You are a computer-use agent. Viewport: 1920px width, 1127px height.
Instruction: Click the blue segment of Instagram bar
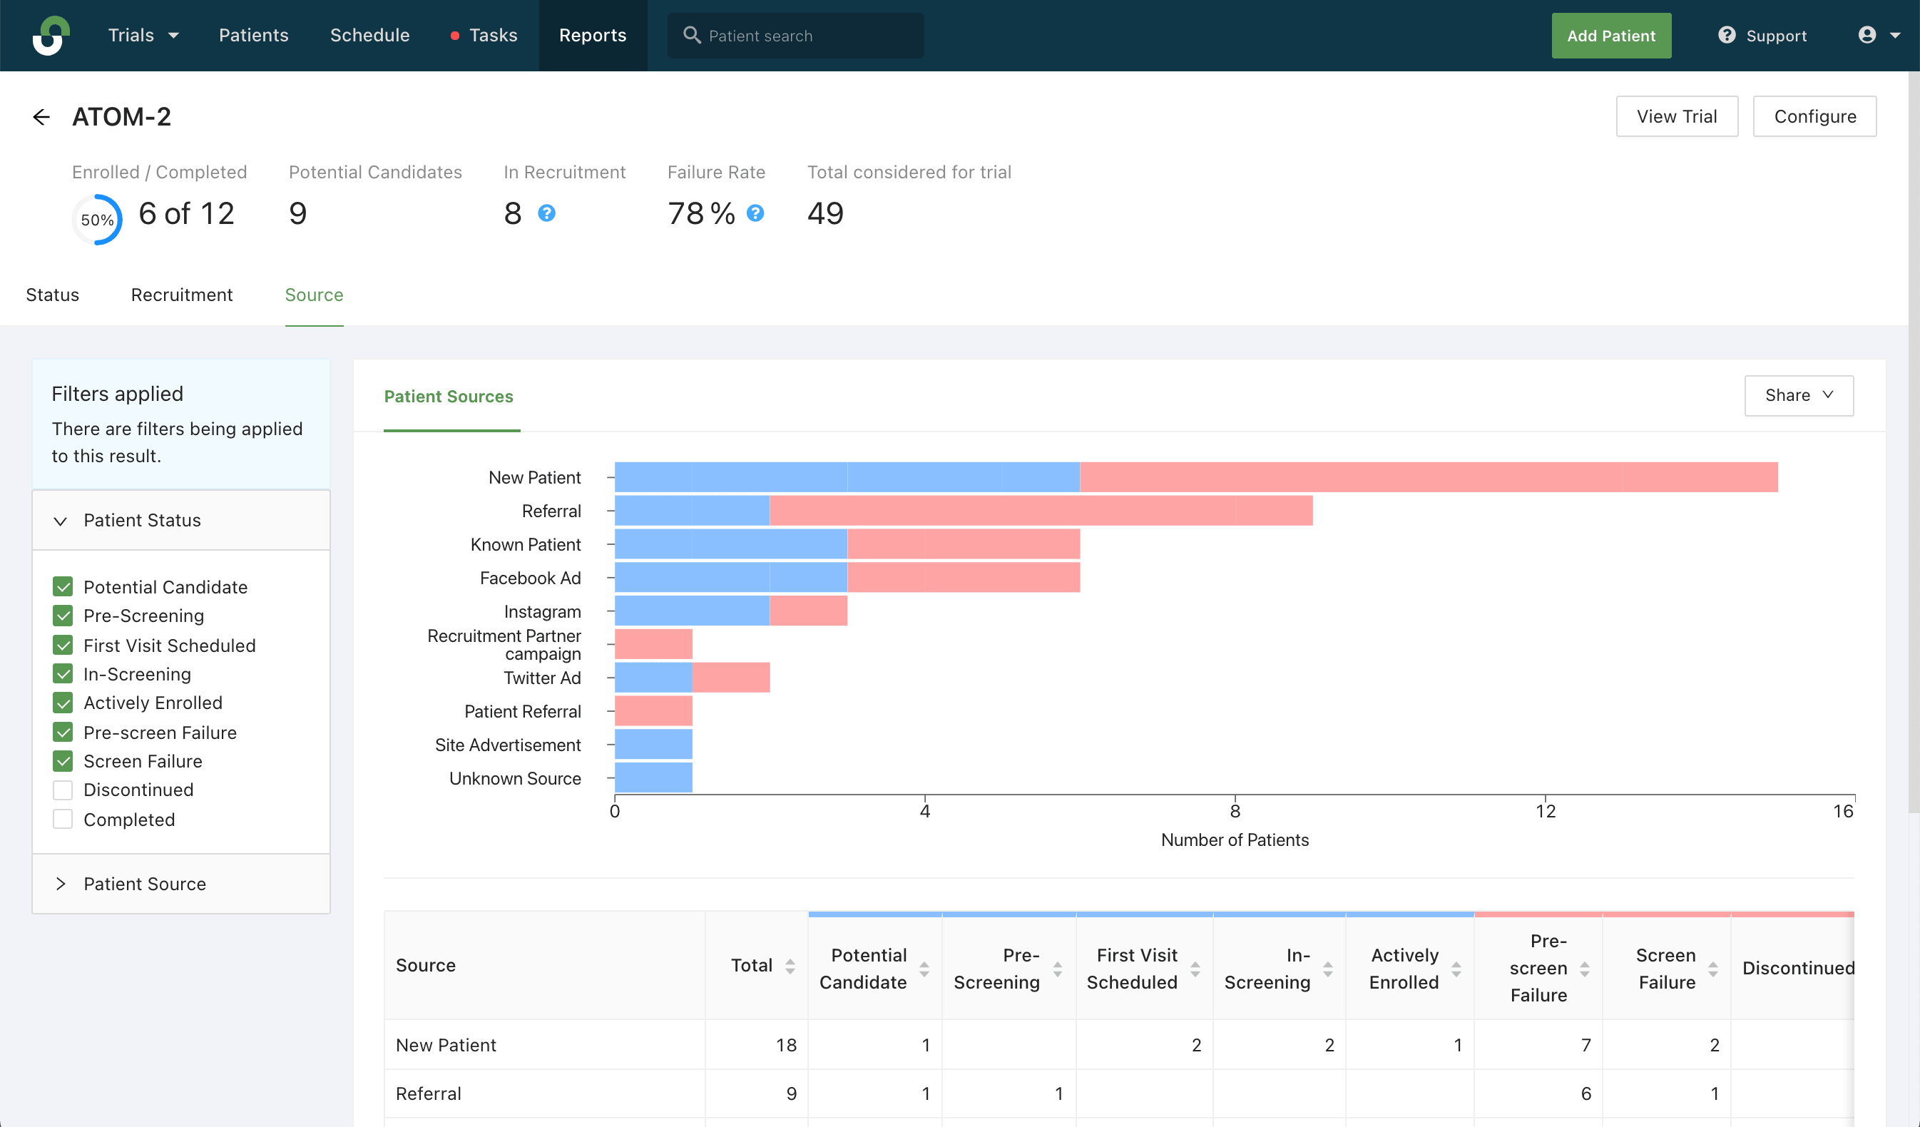[692, 611]
